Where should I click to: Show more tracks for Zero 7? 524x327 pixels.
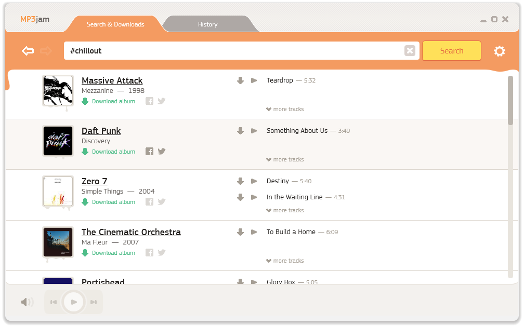point(285,210)
